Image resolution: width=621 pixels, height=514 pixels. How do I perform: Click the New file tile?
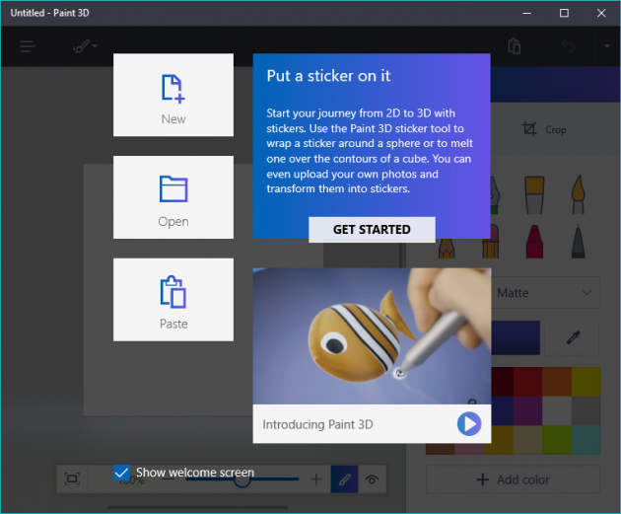pyautogui.click(x=173, y=95)
